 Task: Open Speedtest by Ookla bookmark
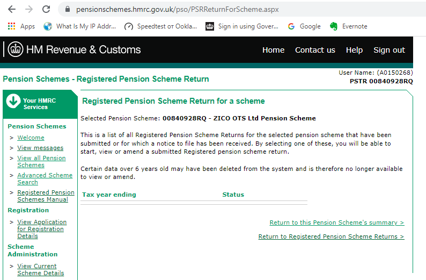pos(160,26)
